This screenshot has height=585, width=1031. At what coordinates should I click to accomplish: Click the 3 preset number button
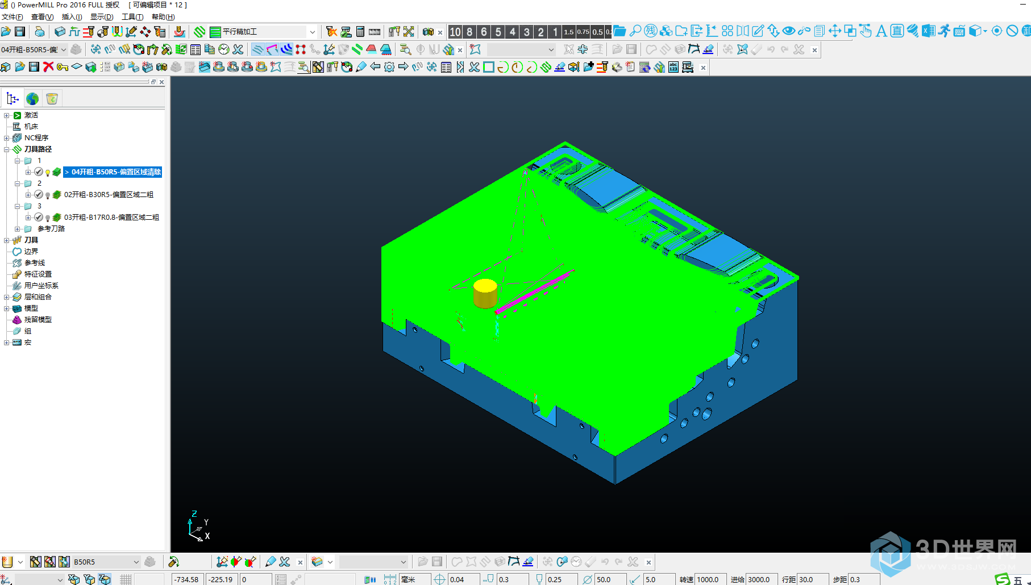pyautogui.click(x=527, y=32)
